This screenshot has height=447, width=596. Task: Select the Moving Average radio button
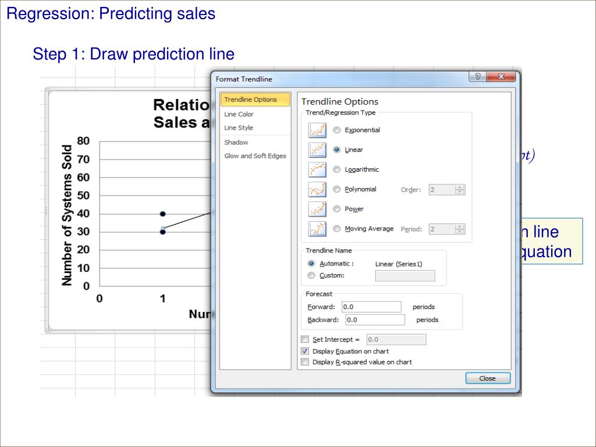click(336, 229)
